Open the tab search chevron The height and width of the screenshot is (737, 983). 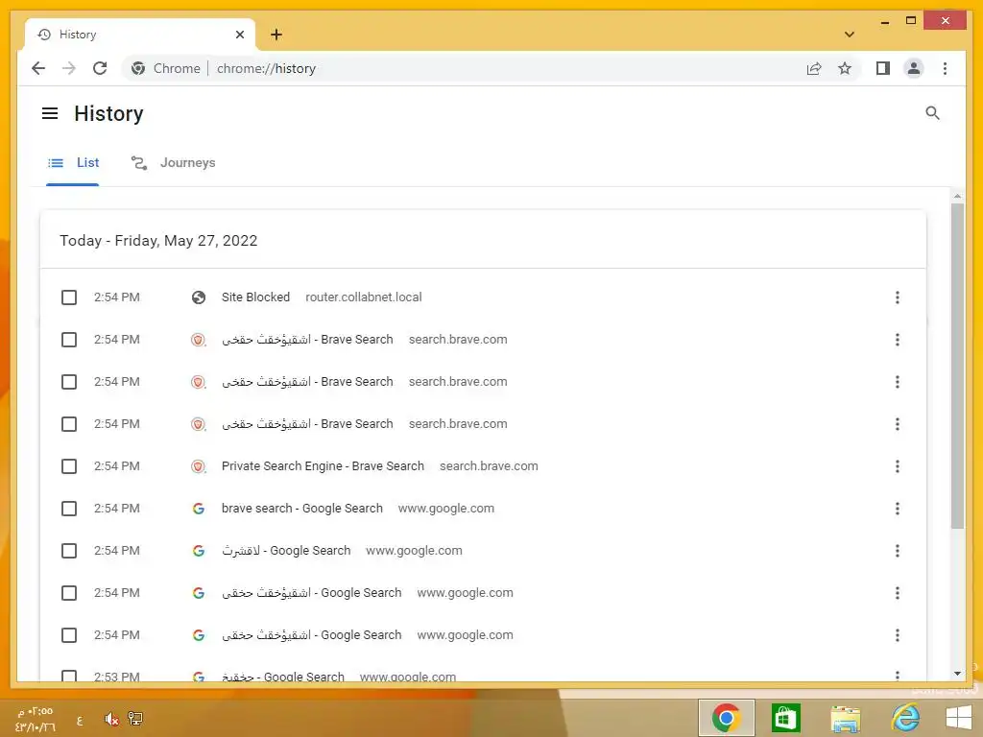(x=850, y=35)
